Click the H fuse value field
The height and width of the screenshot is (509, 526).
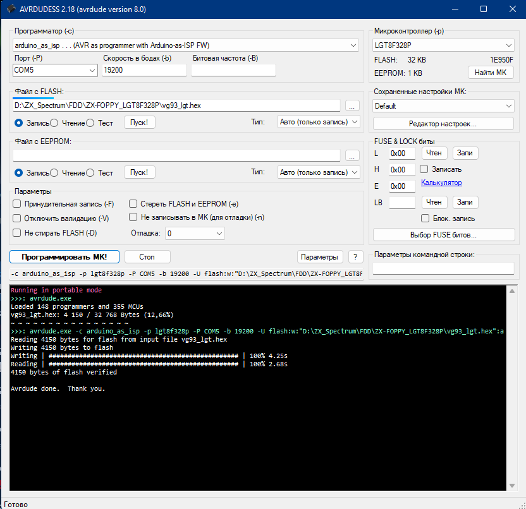pyautogui.click(x=402, y=169)
